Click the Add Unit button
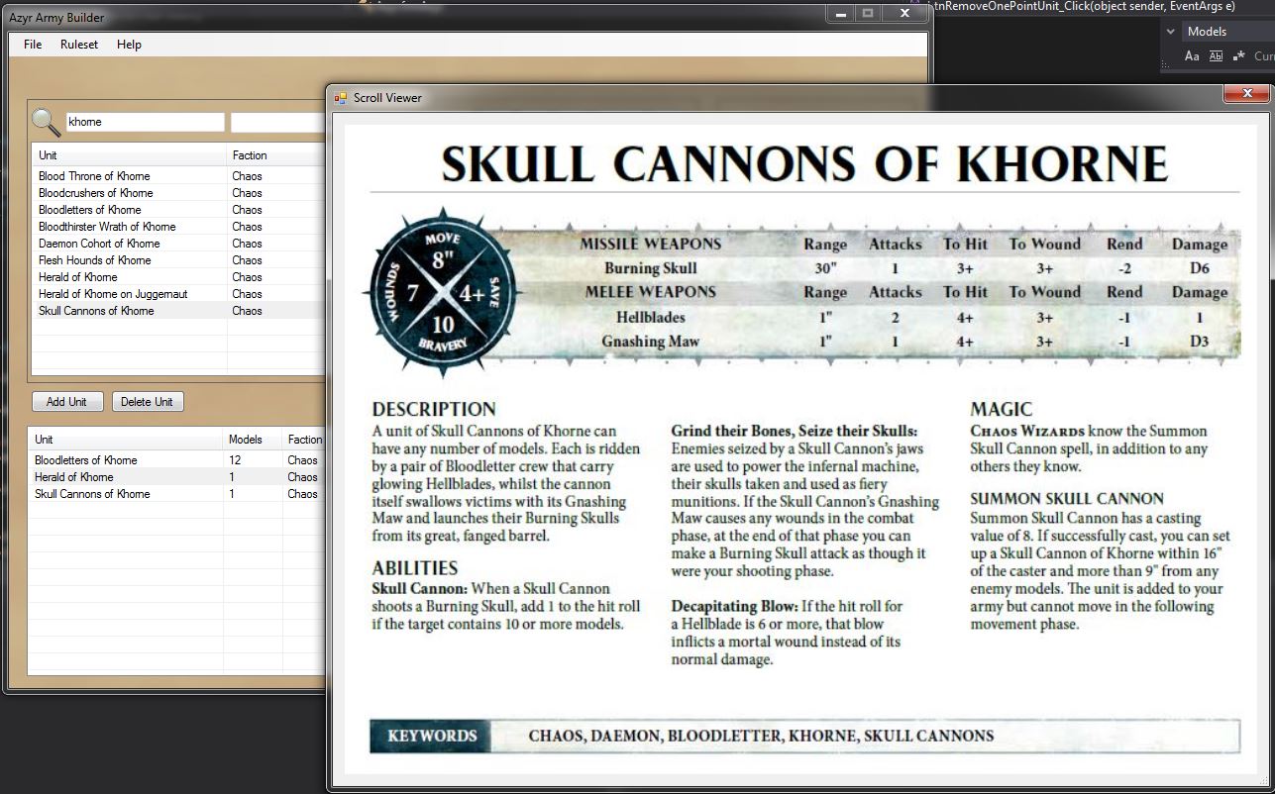The height and width of the screenshot is (794, 1275). 67,402
